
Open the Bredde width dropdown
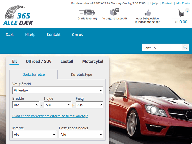click(x=26, y=105)
